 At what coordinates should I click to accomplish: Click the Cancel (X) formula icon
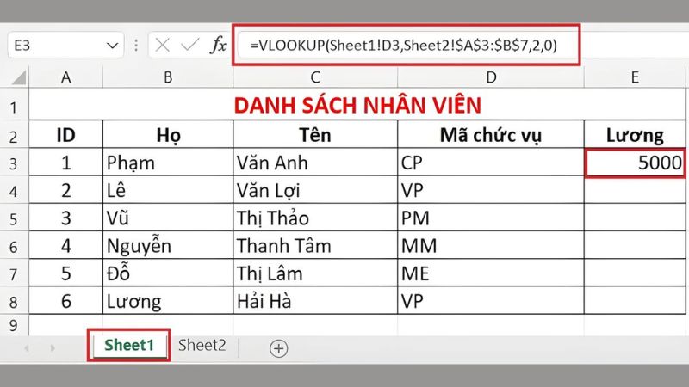coord(162,46)
